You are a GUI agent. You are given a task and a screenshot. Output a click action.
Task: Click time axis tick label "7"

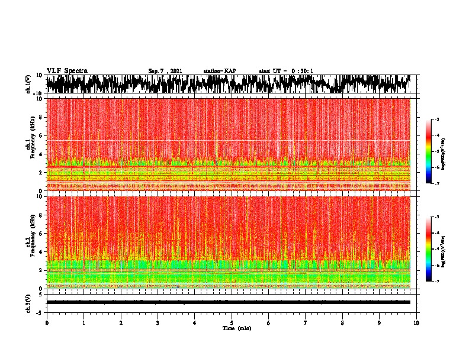tap(306, 323)
